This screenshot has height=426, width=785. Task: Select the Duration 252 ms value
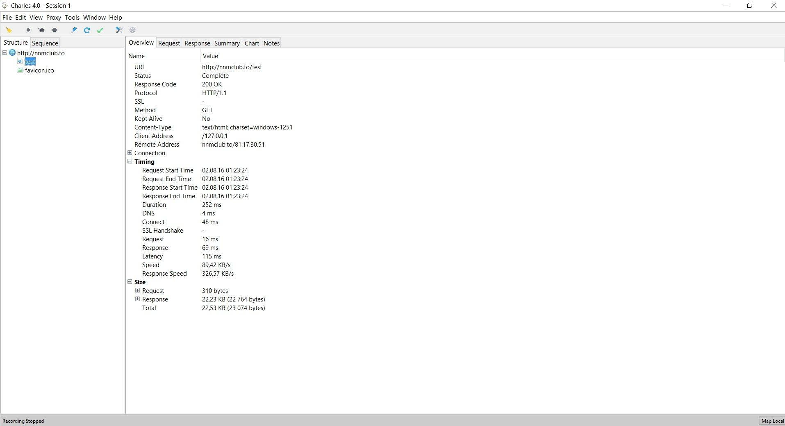pos(212,204)
